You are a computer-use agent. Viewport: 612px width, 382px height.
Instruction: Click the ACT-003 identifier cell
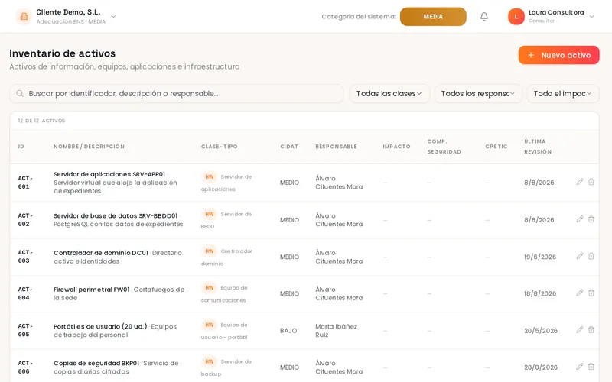coord(25,257)
